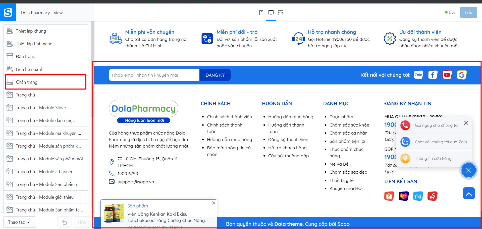
Task: Select Chân trang section
Action: pos(46,82)
